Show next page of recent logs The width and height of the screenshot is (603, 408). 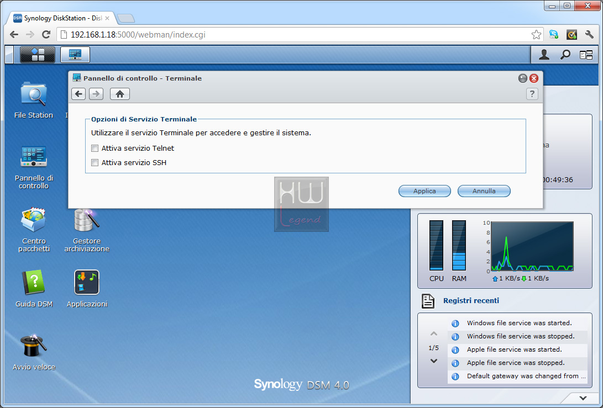pyautogui.click(x=434, y=361)
